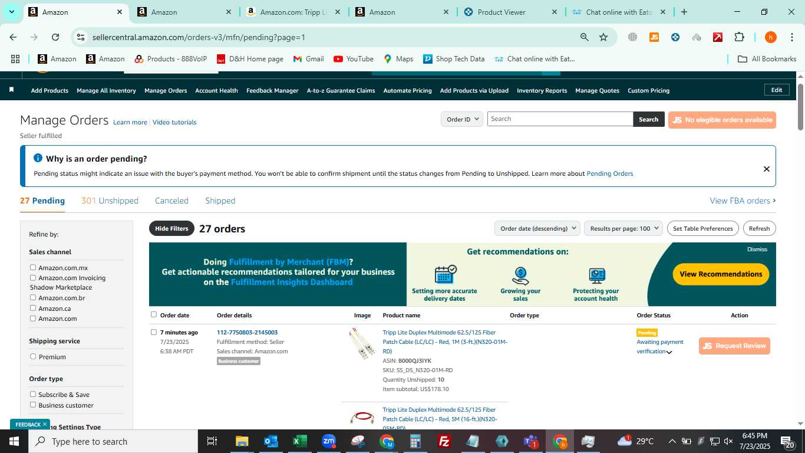Open the grey globe extension icon
Screen dimensions: 805x453
coord(632,37)
